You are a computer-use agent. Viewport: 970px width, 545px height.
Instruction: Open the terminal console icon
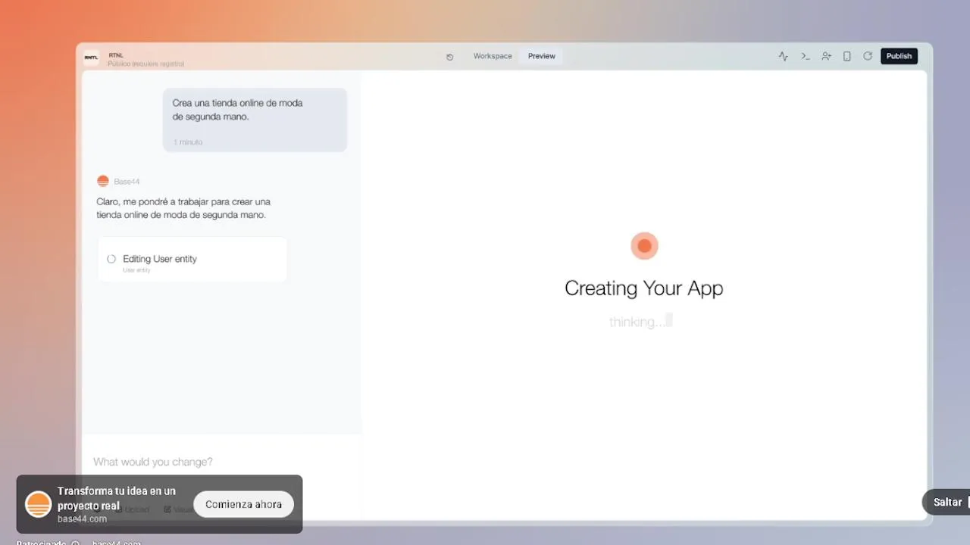[x=806, y=56]
